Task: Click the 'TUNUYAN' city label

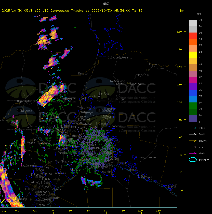Action: tap(54, 198)
